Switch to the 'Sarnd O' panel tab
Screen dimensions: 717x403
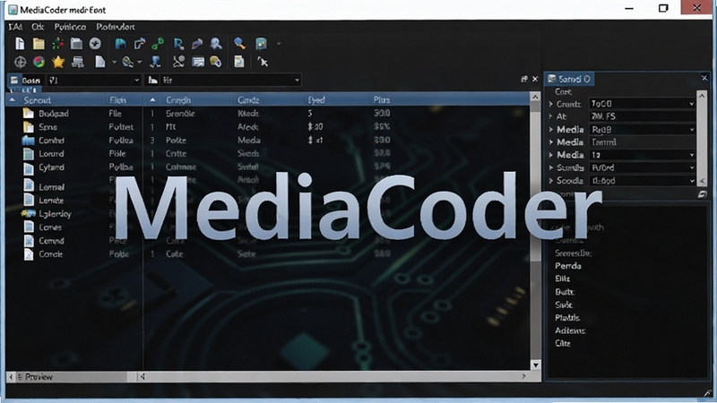[569, 79]
